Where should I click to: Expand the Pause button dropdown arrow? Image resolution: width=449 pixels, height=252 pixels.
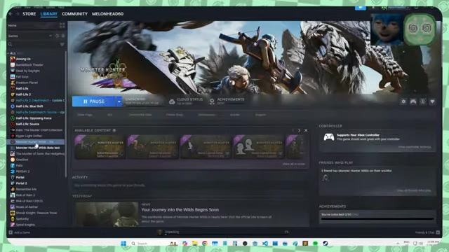click(x=119, y=101)
